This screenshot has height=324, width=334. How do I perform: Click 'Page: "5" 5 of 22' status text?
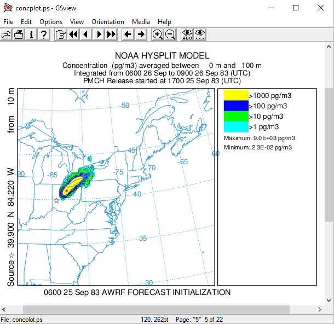(199, 320)
